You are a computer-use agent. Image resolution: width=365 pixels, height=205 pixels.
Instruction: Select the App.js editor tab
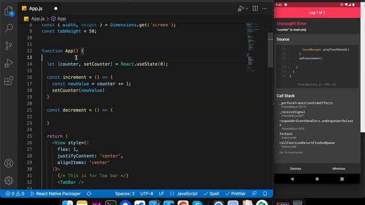tap(35, 9)
